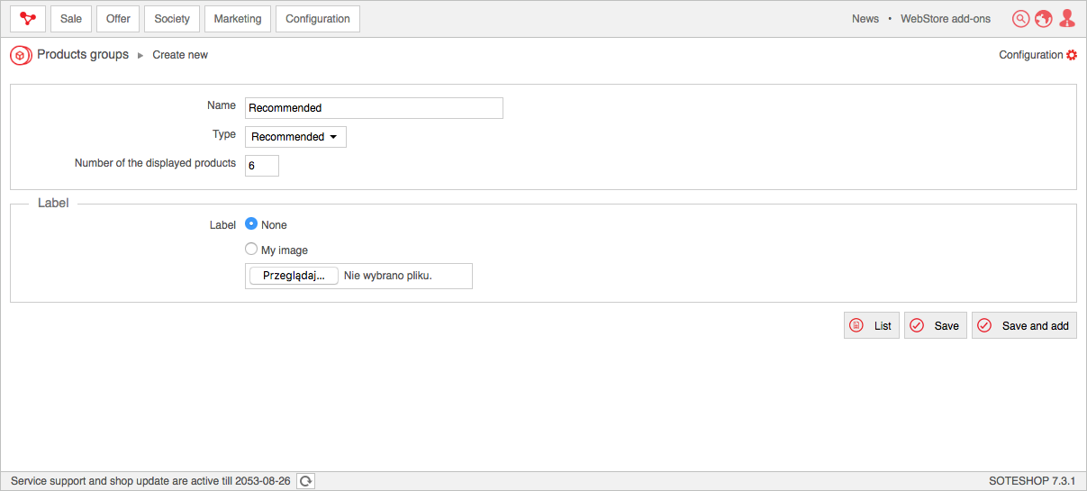The height and width of the screenshot is (491, 1087).
Task: Click the red Configuration gear icon
Action: pos(1072,55)
